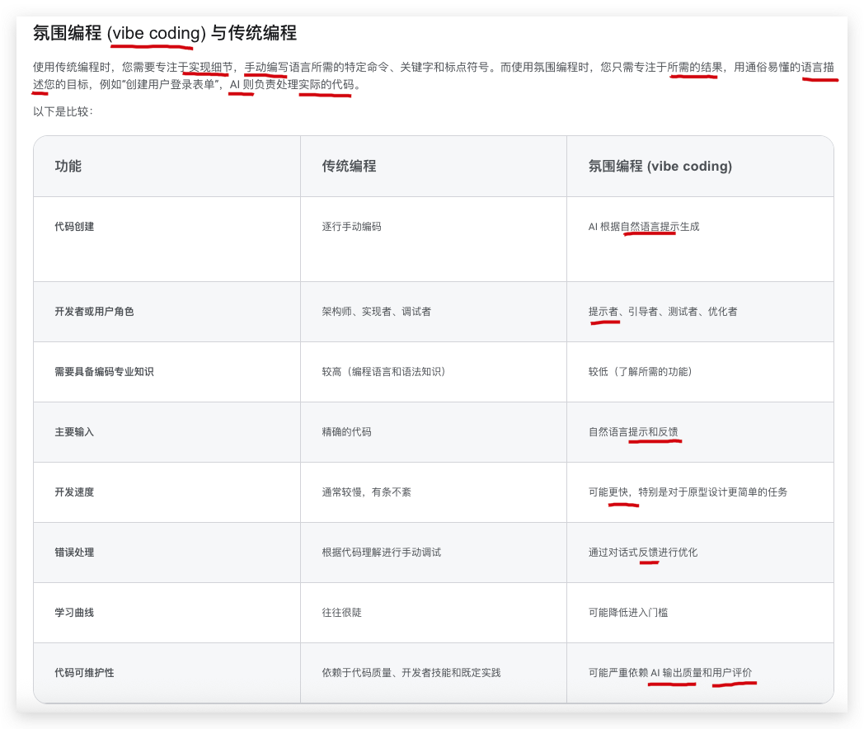Image resolution: width=864 pixels, height=729 pixels.
Task: Click the cell '通过对话式反馈进行优化'
Action: click(x=643, y=553)
